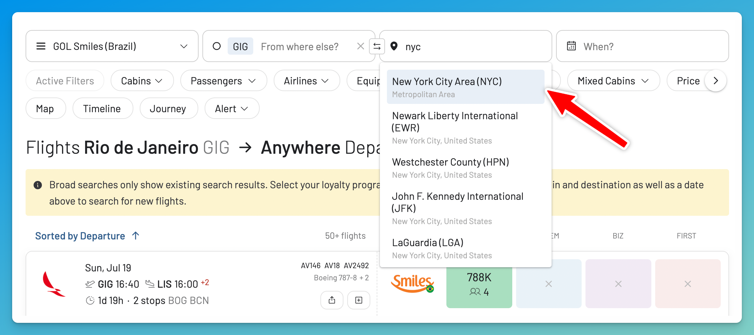Click the 'Boeing 787-8 + 2' aircraft text
This screenshot has height=335, width=754.
pos(341,278)
